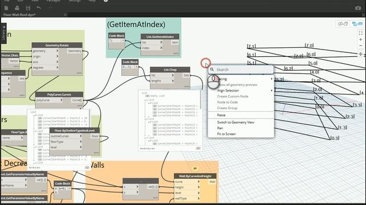The image size is (366, 205).
Task: Close the Floor-Wall-Roof.dyn tab
Action: (x=65, y=15)
